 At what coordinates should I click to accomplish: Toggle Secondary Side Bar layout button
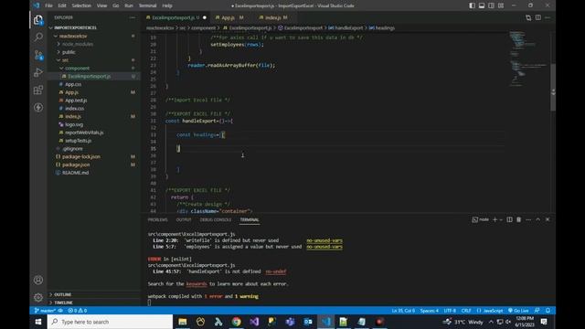(491, 5)
